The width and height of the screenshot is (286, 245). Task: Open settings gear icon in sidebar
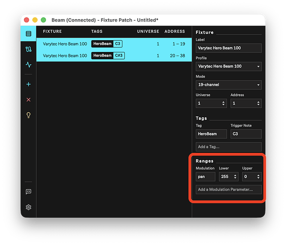[x=28, y=207]
